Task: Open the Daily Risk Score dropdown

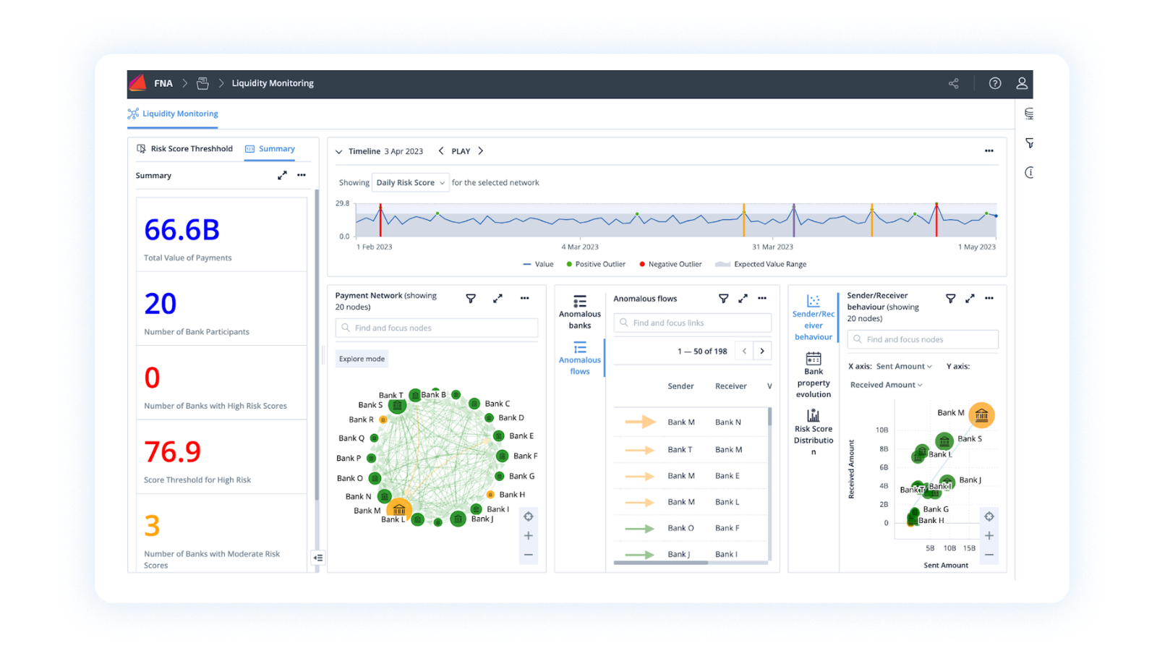Action: click(410, 182)
